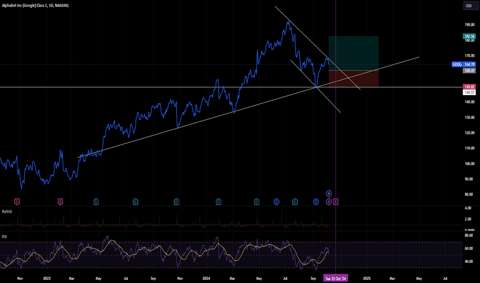Click the Alphabet Inc chart title
The image size is (480, 283).
click(35, 6)
